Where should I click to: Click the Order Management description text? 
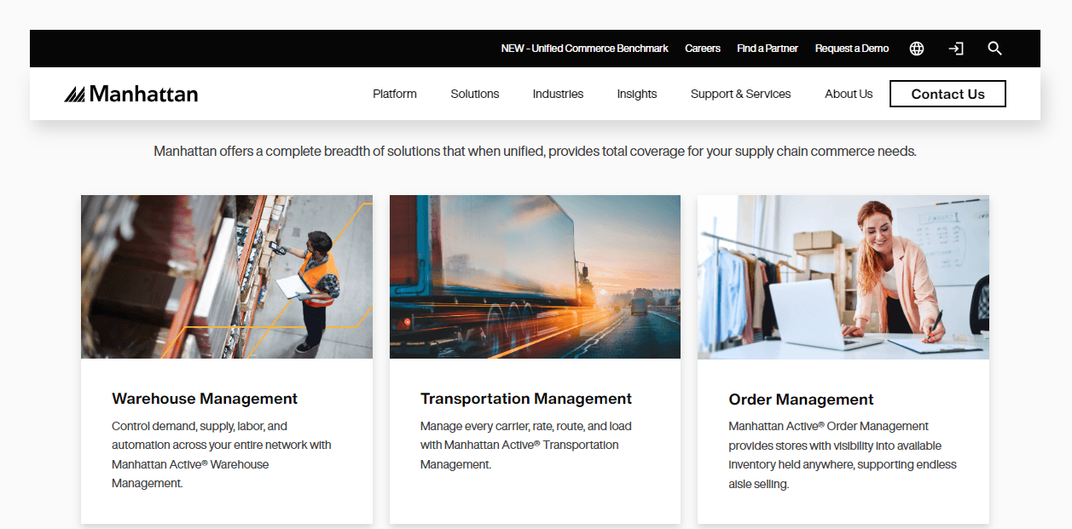point(843,455)
